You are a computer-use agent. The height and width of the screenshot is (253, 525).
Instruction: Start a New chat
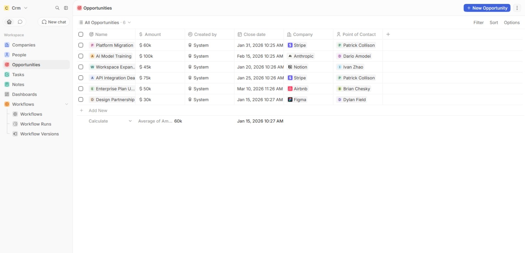(x=54, y=22)
